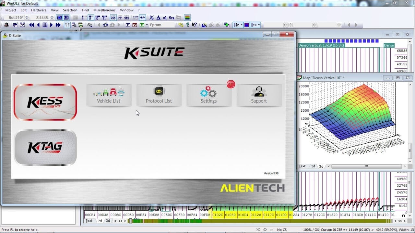The height and width of the screenshot is (233, 415).
Task: Switch to the Text tab in the bottom hex view
Action: click(x=89, y=221)
